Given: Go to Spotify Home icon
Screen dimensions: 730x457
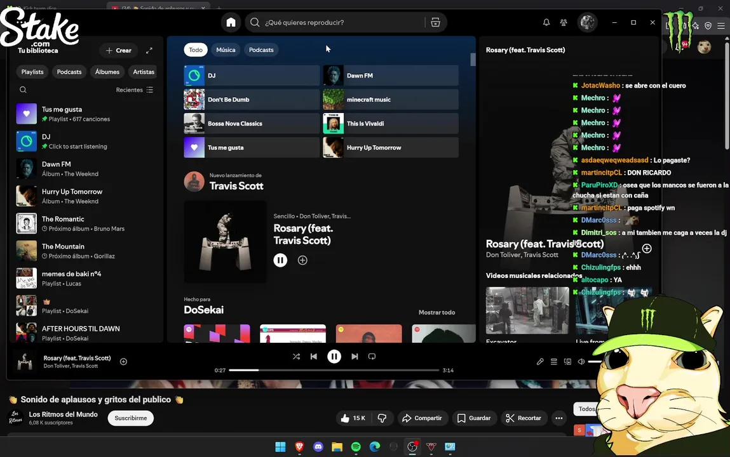Looking at the screenshot, I should tap(231, 22).
